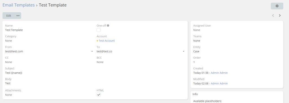This screenshot has height=103, width=289.
Task: Open Admin Admin link under Created
Action: pos(219,73)
